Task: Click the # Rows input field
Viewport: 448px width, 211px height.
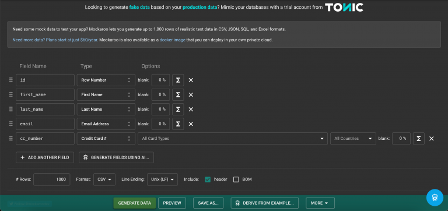Action: point(52,180)
